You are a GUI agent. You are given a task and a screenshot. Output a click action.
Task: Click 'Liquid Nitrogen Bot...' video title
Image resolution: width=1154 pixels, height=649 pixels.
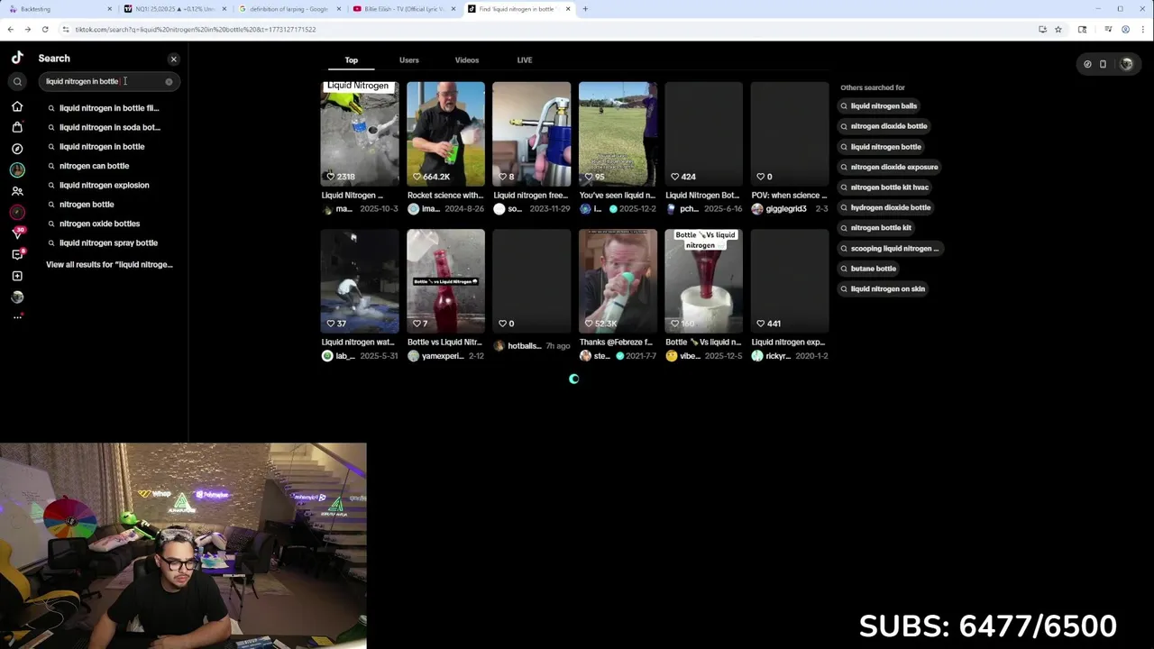pos(702,195)
